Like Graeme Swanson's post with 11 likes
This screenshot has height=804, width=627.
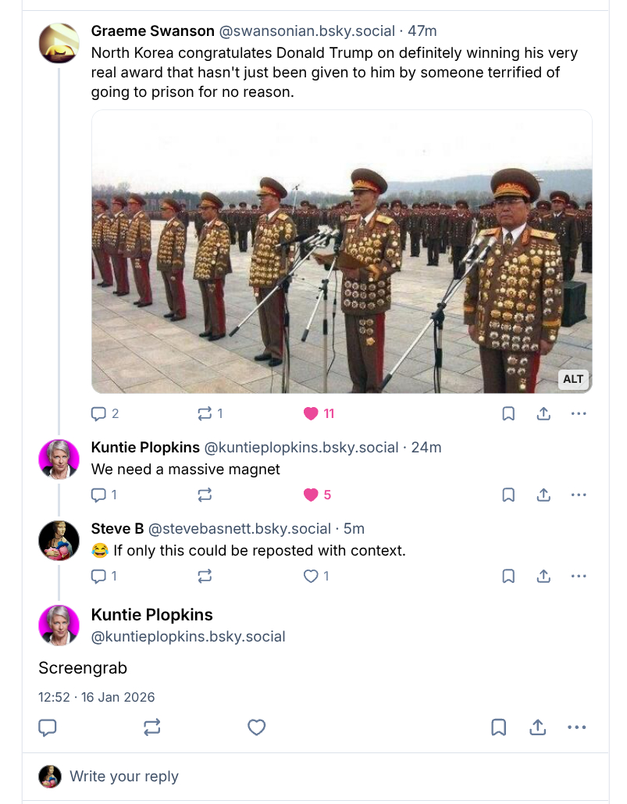(312, 413)
